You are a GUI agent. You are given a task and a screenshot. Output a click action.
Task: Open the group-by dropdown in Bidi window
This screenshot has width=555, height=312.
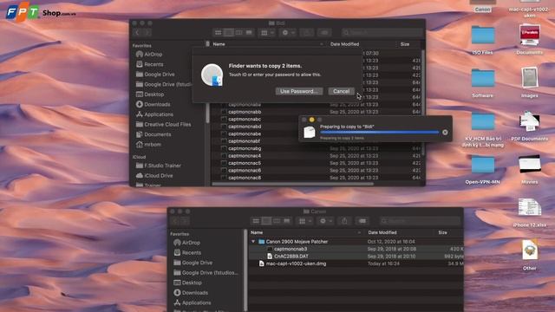(x=267, y=33)
